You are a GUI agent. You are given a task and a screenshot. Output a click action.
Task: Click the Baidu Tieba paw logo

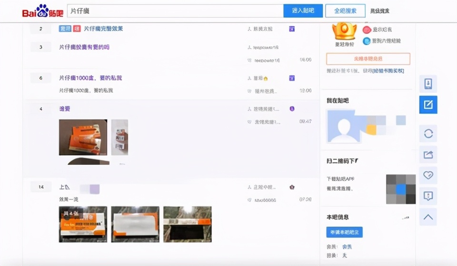pyautogui.click(x=43, y=11)
